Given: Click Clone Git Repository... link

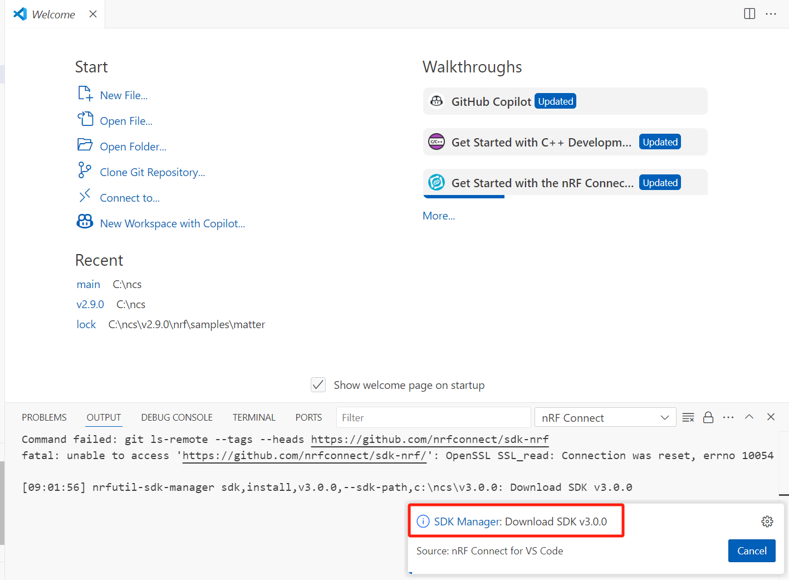Looking at the screenshot, I should (153, 172).
